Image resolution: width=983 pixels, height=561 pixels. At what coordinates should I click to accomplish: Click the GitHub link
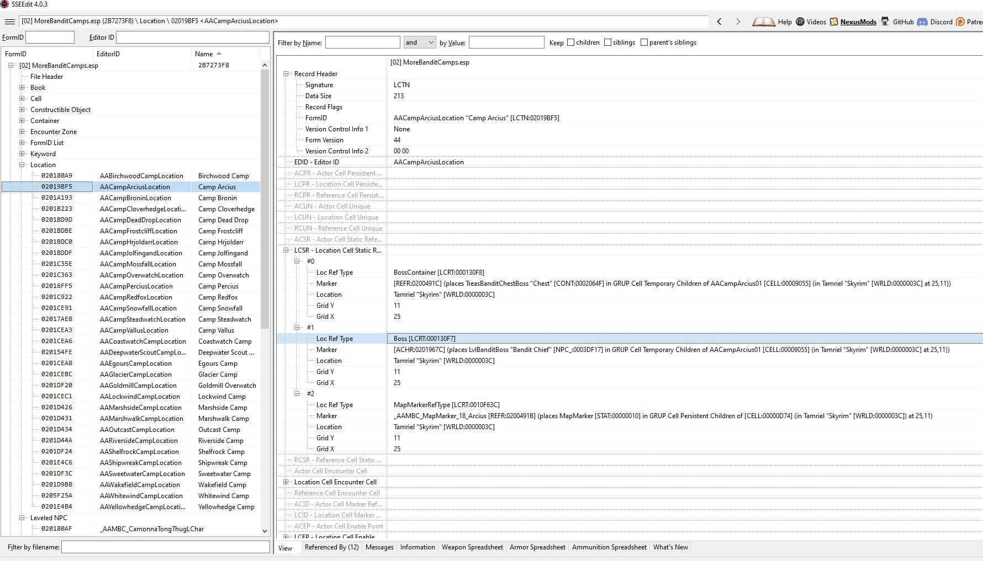(903, 22)
